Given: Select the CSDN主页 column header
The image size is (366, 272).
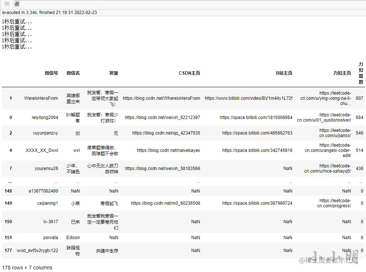Looking at the screenshot, I should click(189, 73).
